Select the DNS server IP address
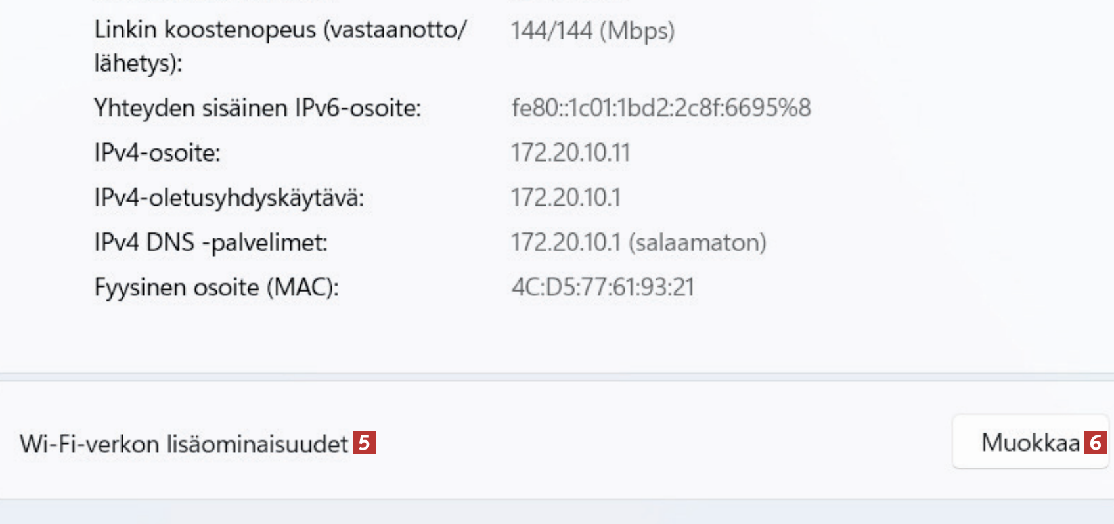This screenshot has width=1114, height=524. pyautogui.click(x=566, y=243)
